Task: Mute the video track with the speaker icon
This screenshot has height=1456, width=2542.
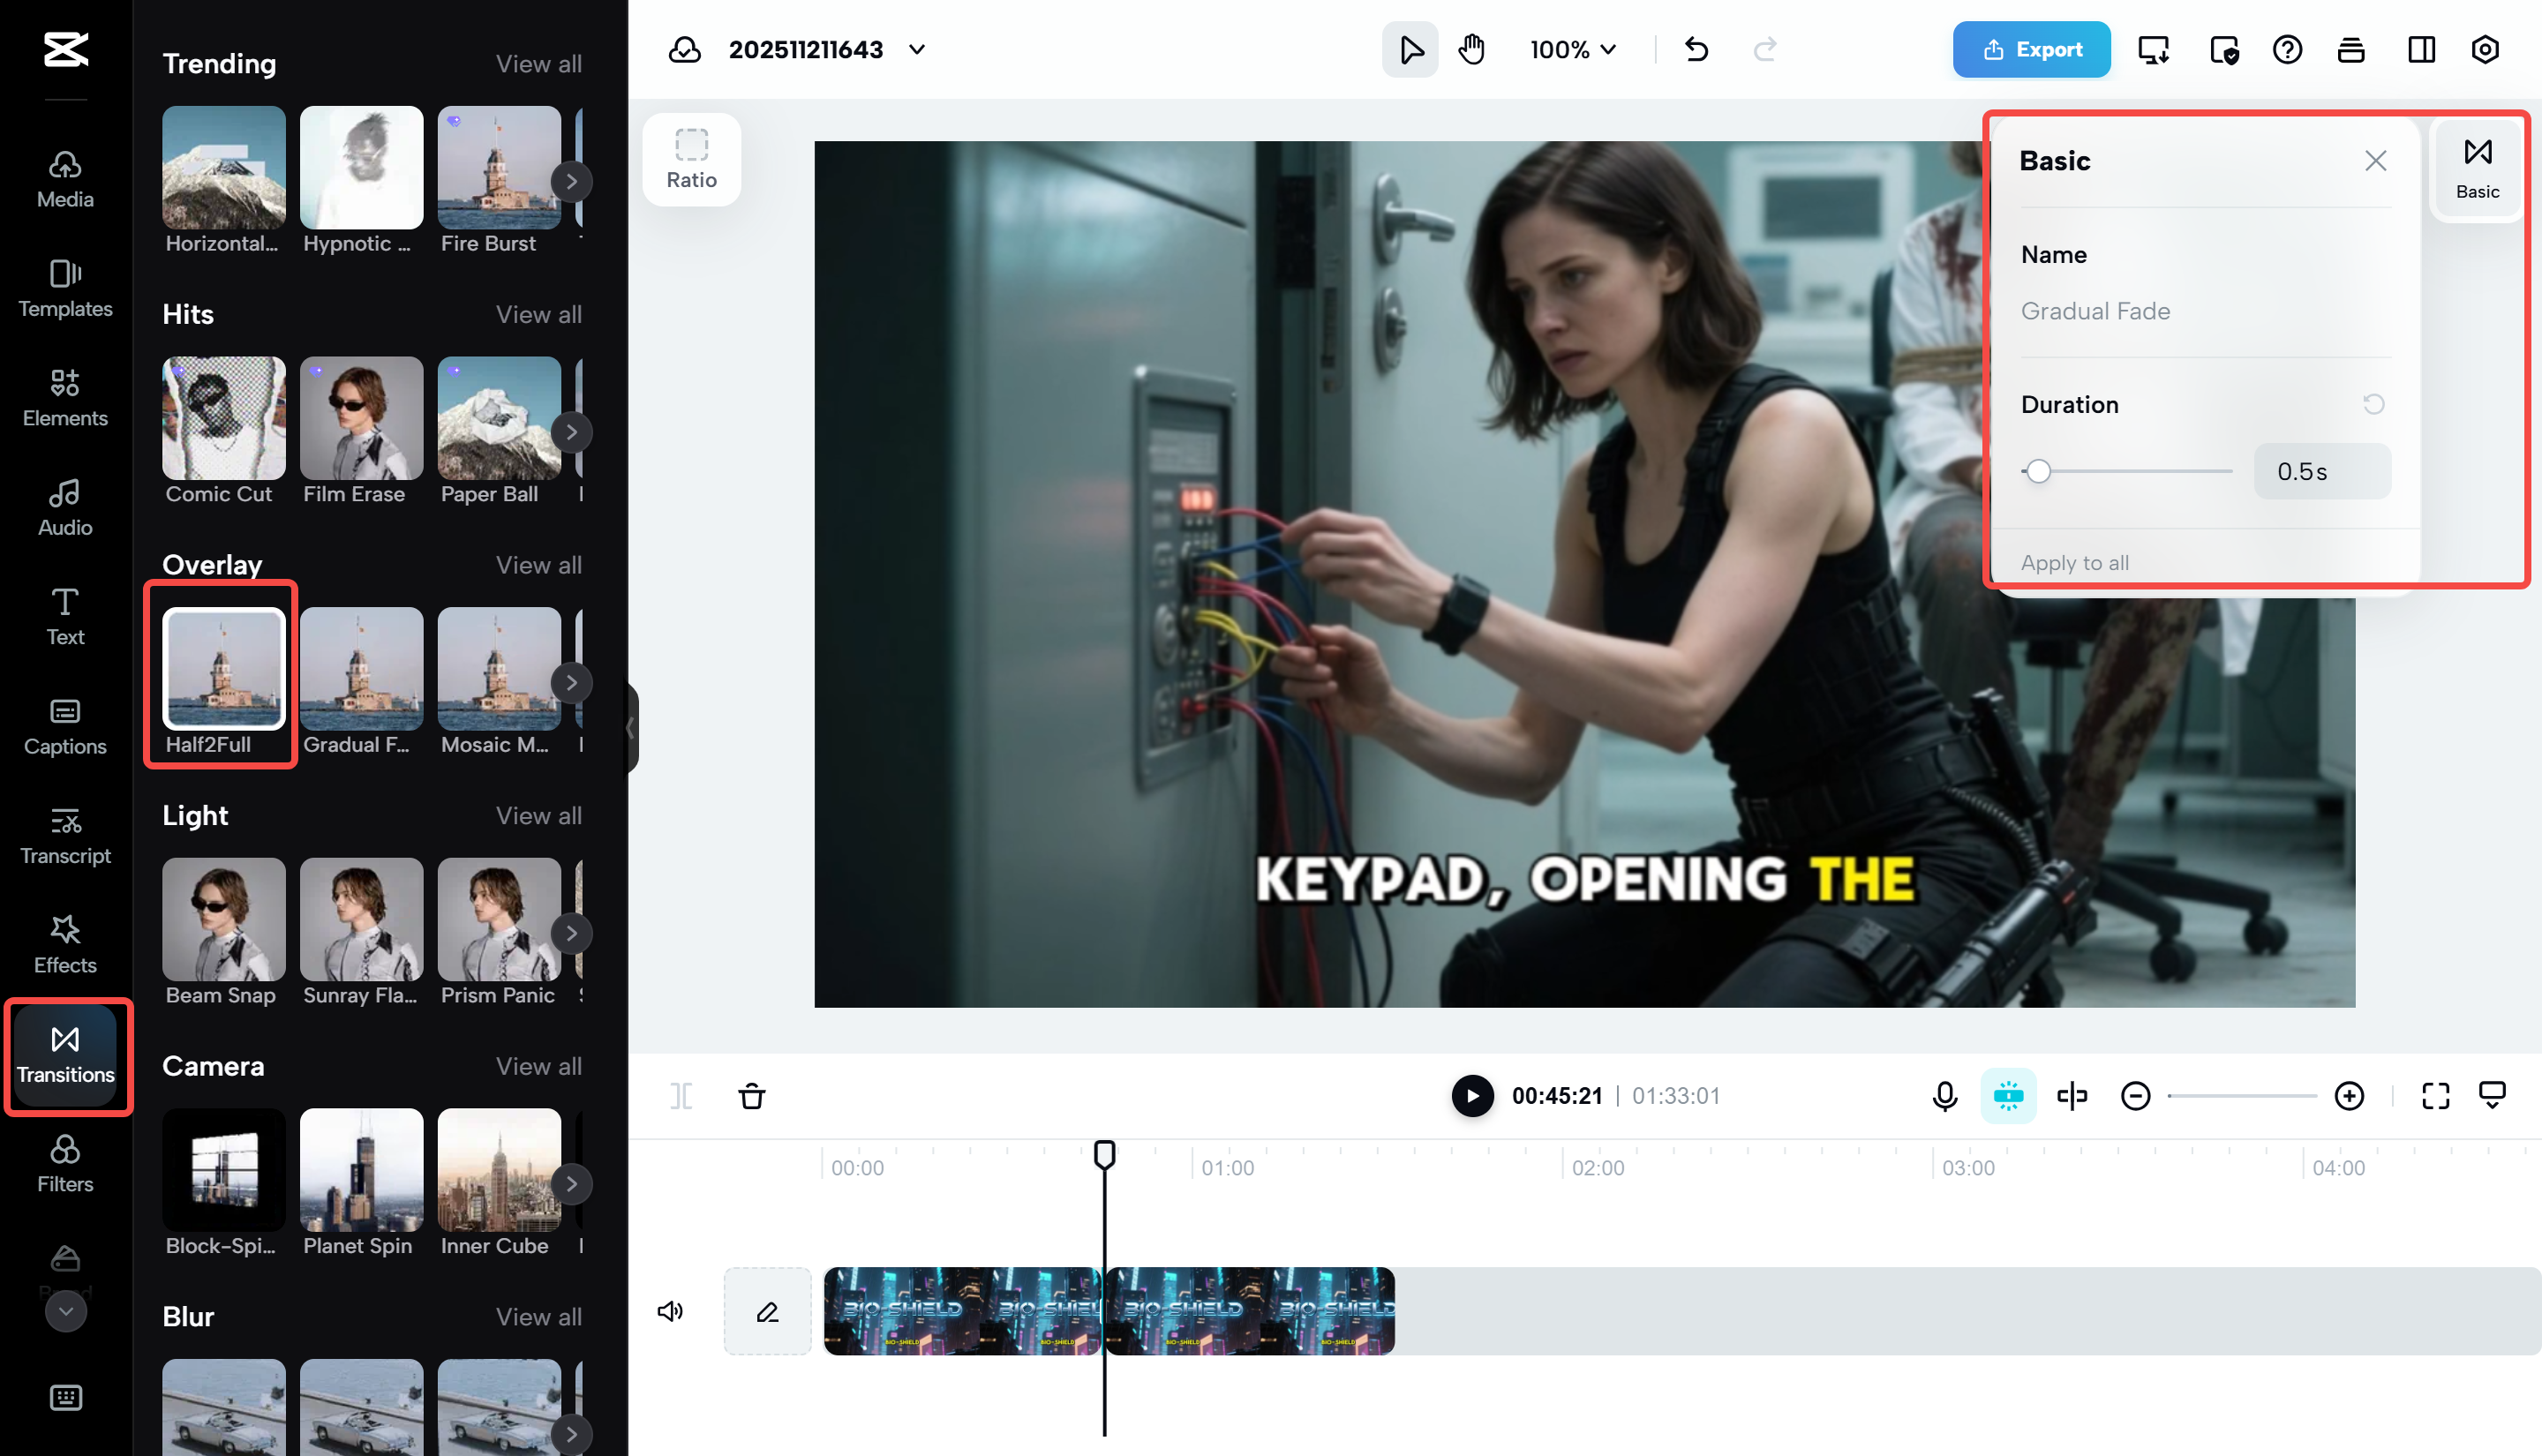Action: tap(671, 1311)
